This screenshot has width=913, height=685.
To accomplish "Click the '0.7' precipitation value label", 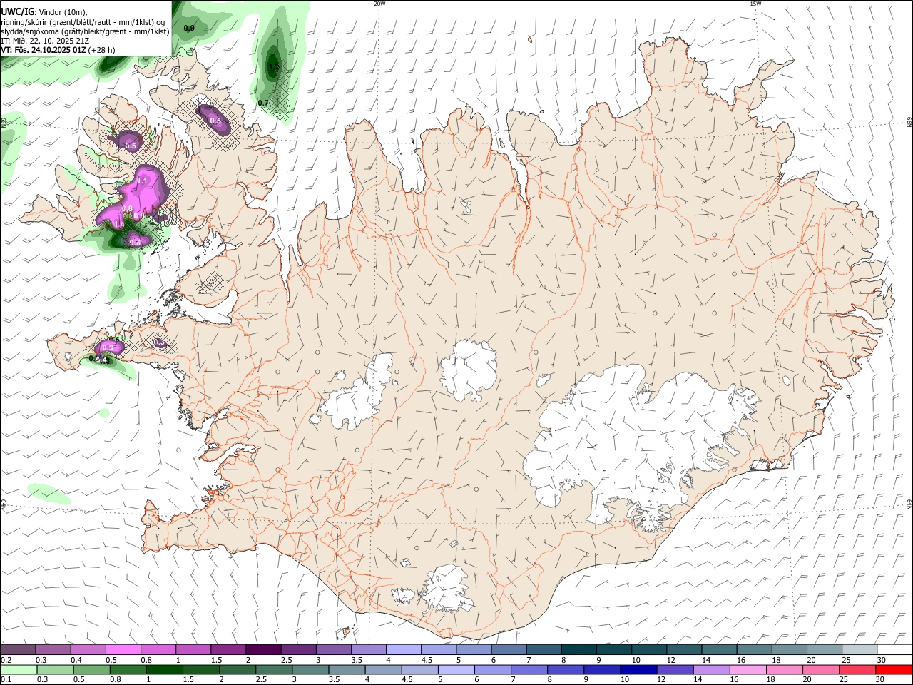I will click(263, 103).
